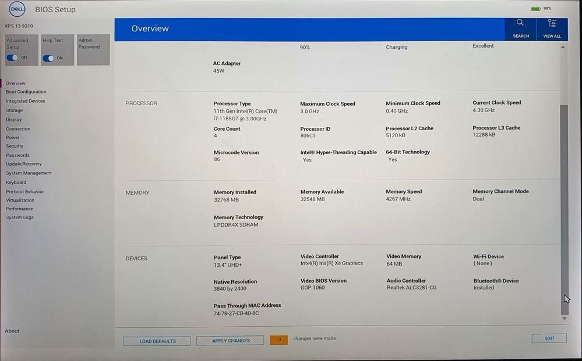The width and height of the screenshot is (582, 361).
Task: Click the Processor L3 Cache 12288 kB value
Action: [484, 135]
